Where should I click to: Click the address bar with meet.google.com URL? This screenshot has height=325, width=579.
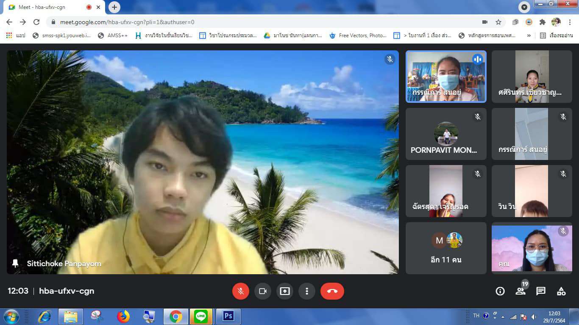click(254, 22)
